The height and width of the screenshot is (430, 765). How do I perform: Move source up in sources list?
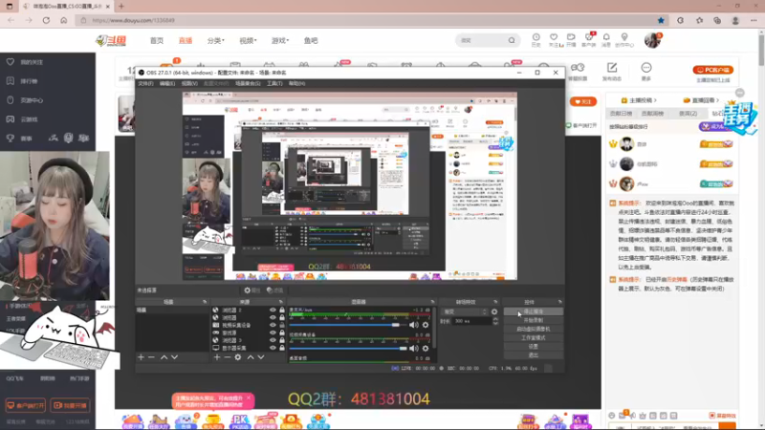click(x=251, y=357)
